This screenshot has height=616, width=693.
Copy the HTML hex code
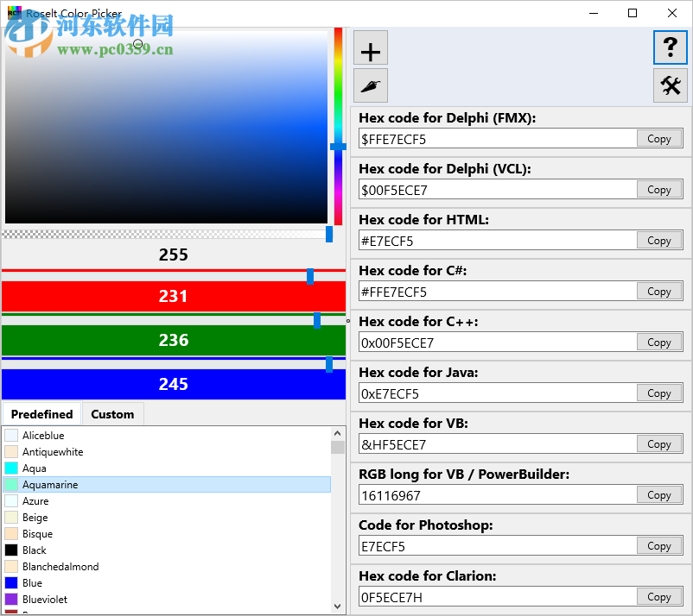(659, 240)
